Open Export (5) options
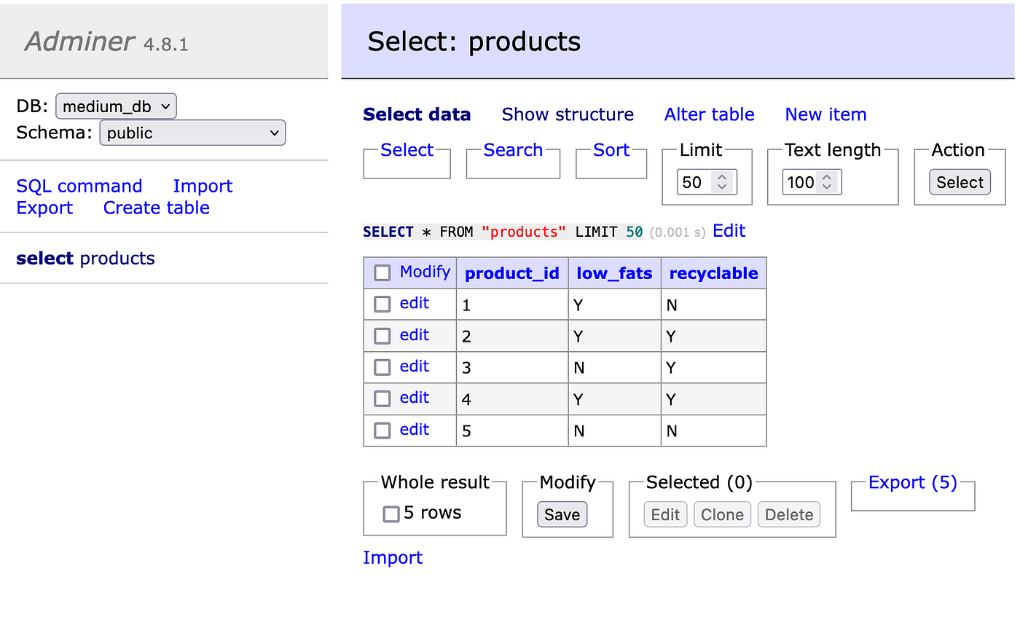 [912, 482]
